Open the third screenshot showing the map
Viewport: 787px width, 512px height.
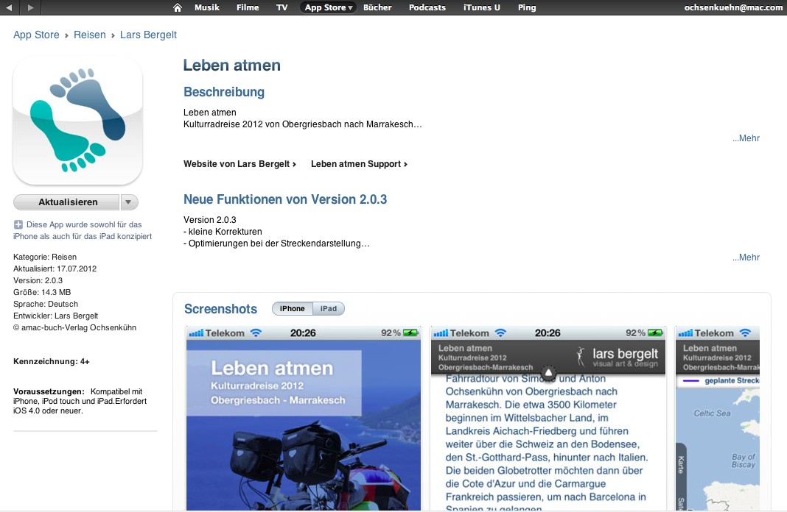coord(718,419)
